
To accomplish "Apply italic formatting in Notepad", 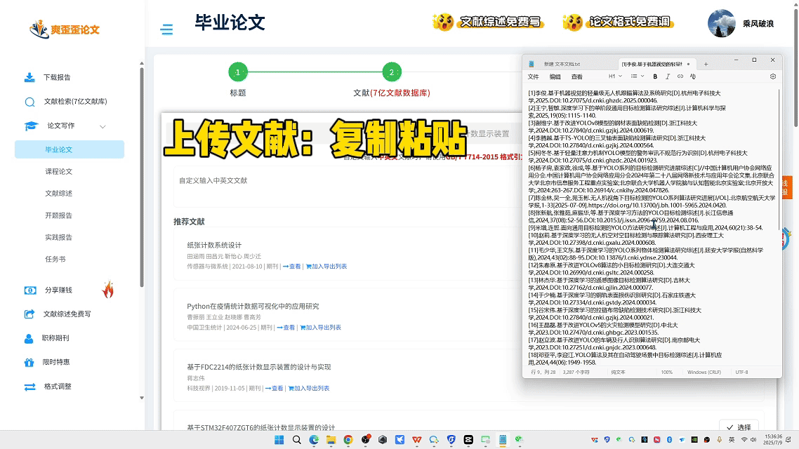I will tap(668, 76).
